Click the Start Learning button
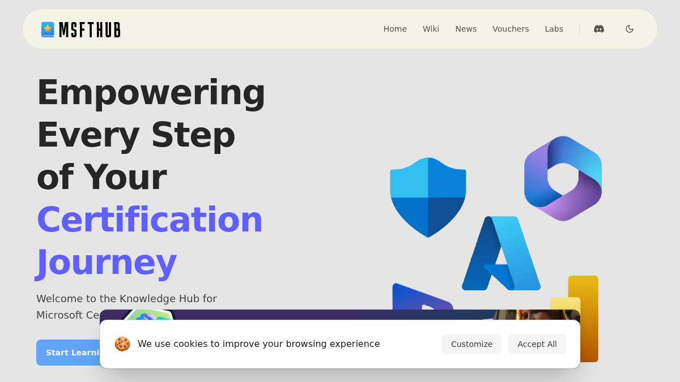Viewport: 680px width, 382px height. point(69,353)
